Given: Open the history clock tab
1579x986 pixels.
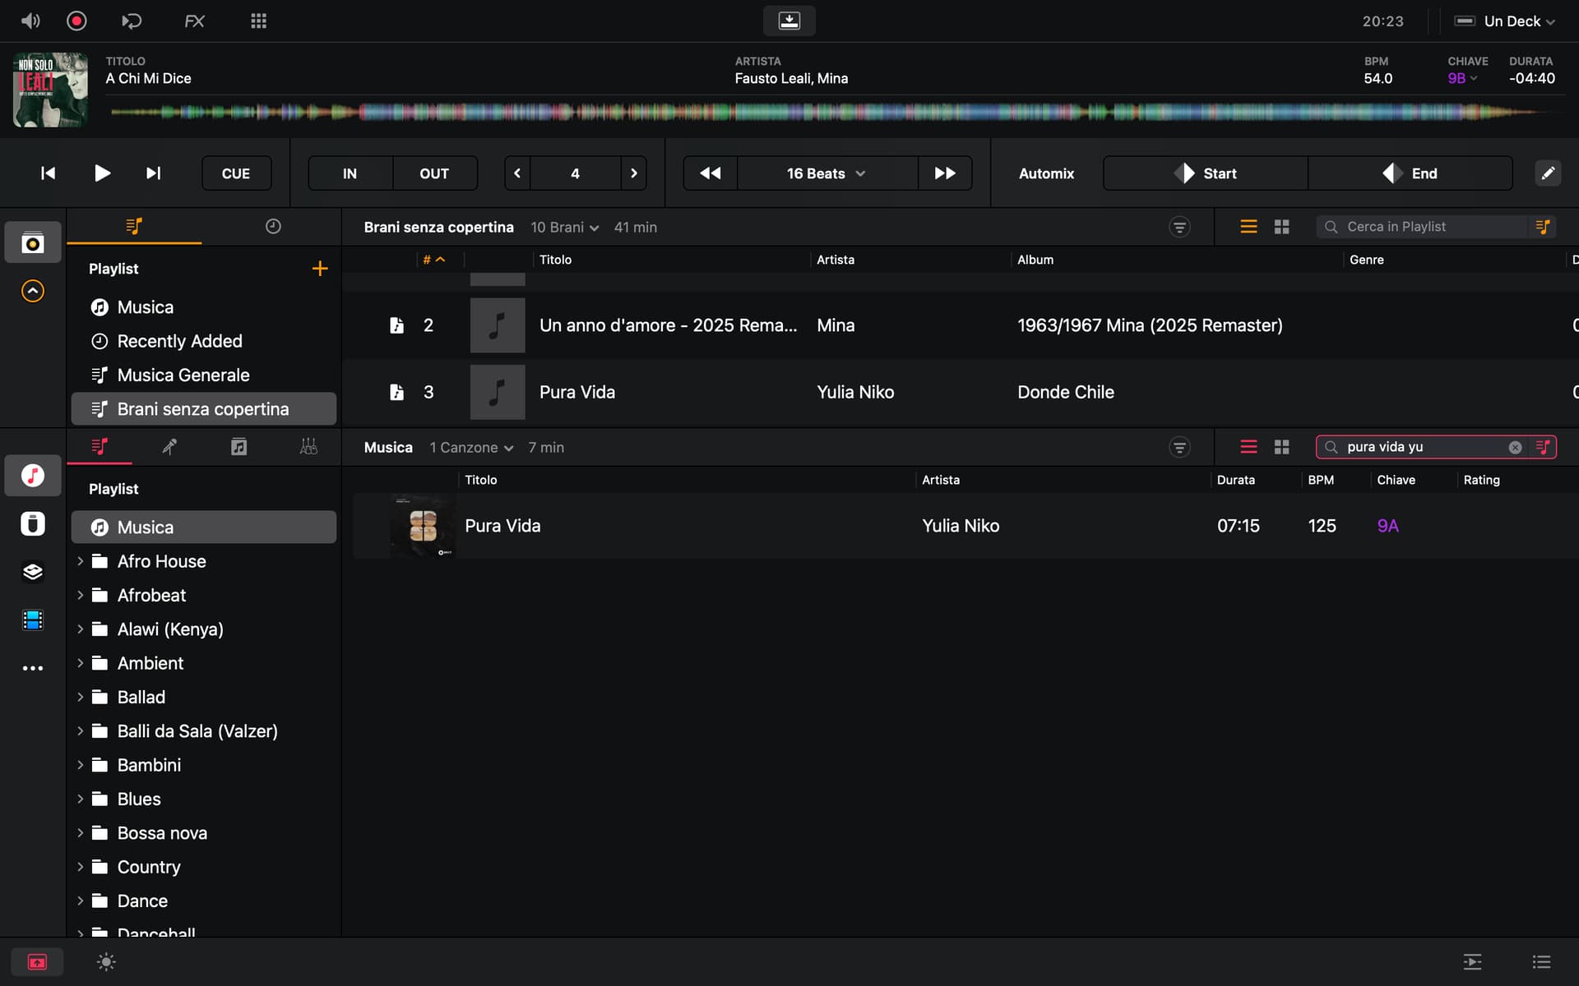Looking at the screenshot, I should 273,227.
